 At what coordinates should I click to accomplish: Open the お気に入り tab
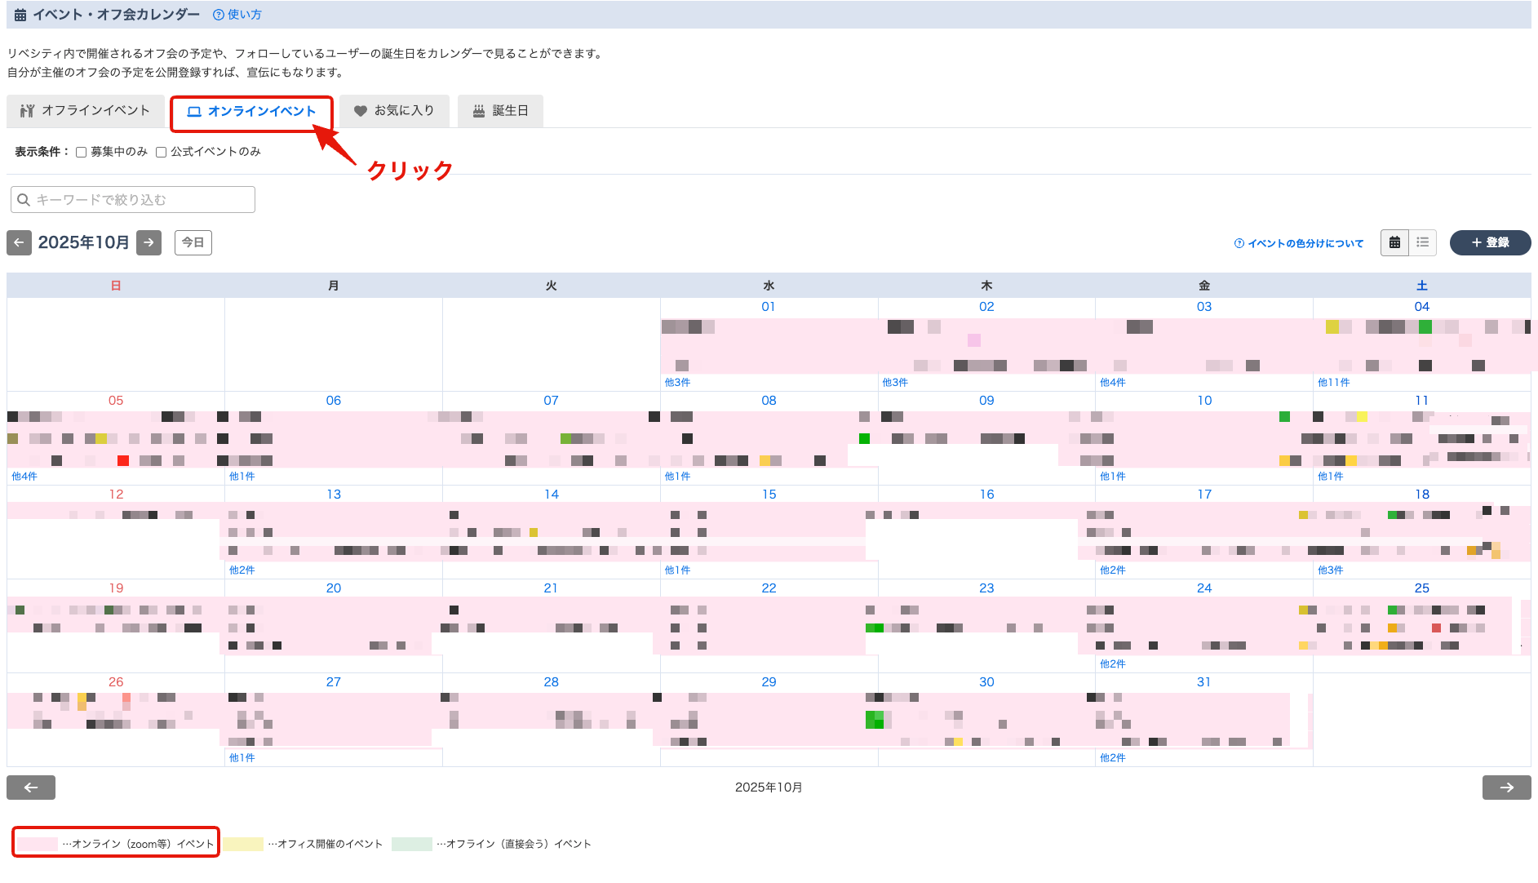(x=394, y=111)
